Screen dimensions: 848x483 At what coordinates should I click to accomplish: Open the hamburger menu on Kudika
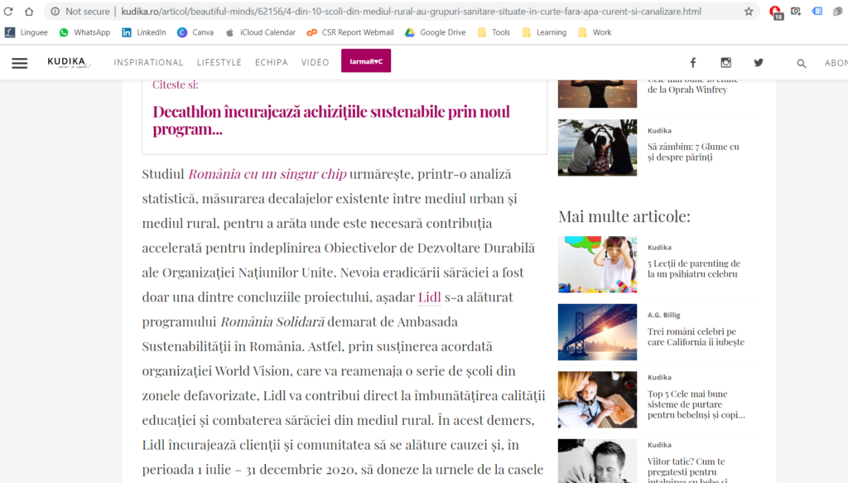20,63
